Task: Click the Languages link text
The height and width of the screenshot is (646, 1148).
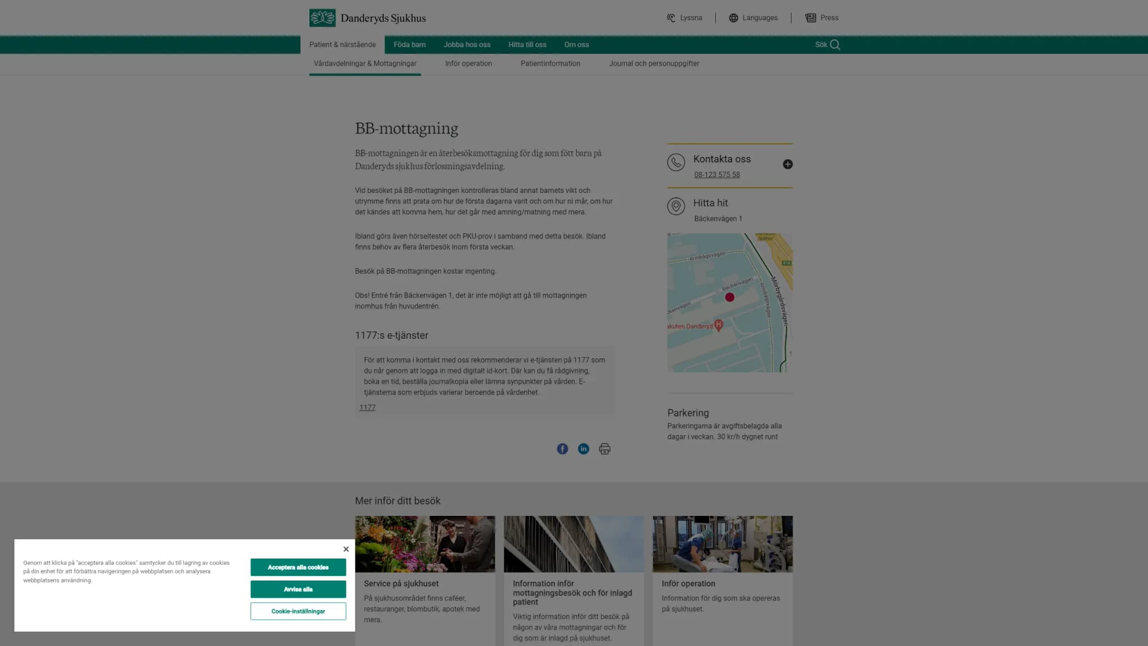Action: 760,18
